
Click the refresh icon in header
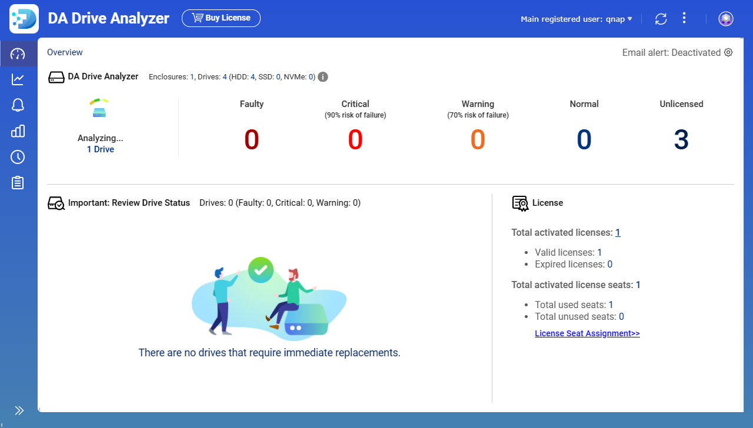661,19
